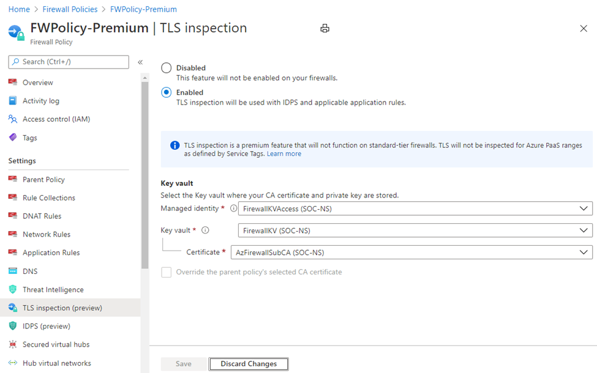The height and width of the screenshot is (373, 597).
Task: Open the Certificate AzFirewallSubCA dropdown
Action: (411, 252)
